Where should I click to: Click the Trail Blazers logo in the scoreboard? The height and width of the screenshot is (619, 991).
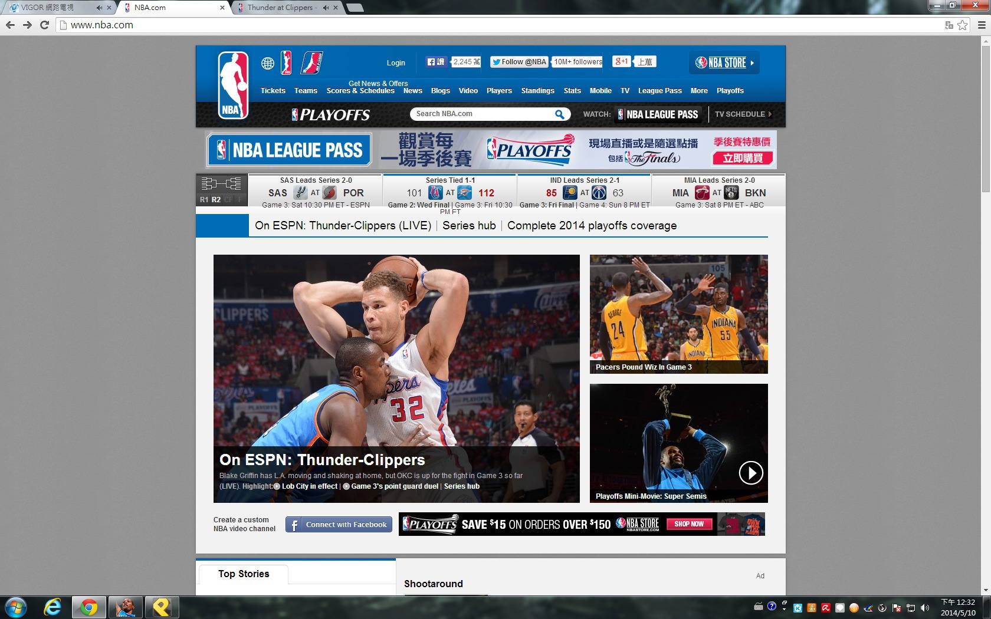330,192
